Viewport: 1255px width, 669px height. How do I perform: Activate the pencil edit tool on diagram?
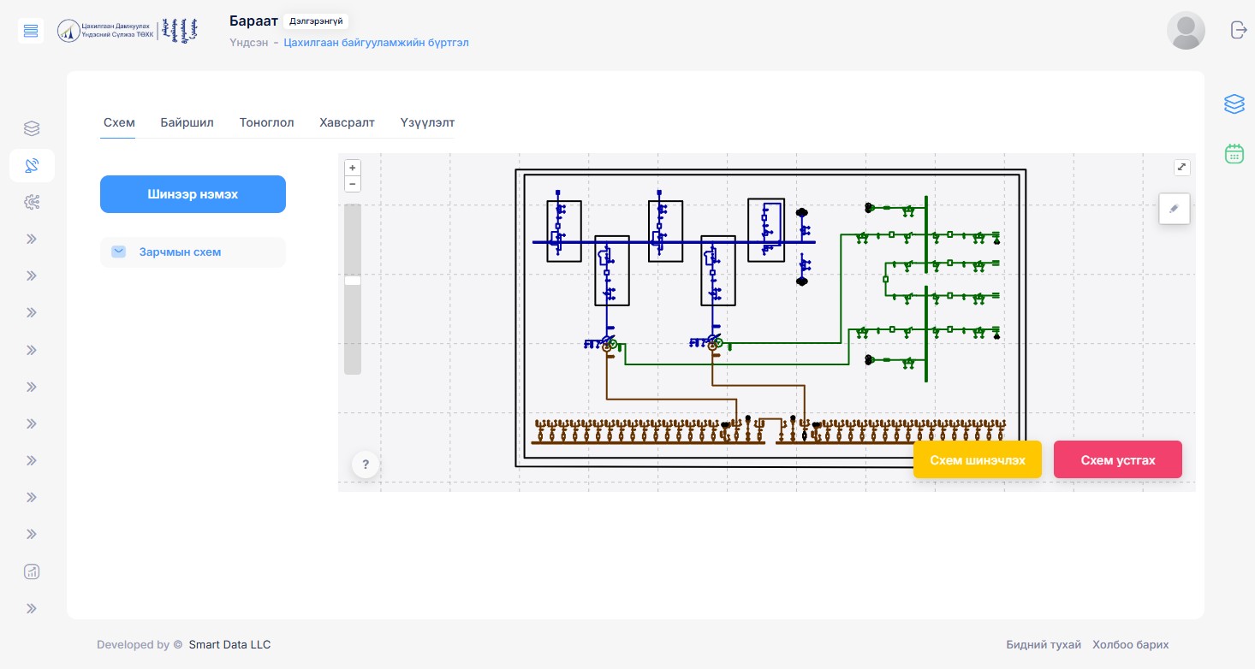tap(1174, 209)
